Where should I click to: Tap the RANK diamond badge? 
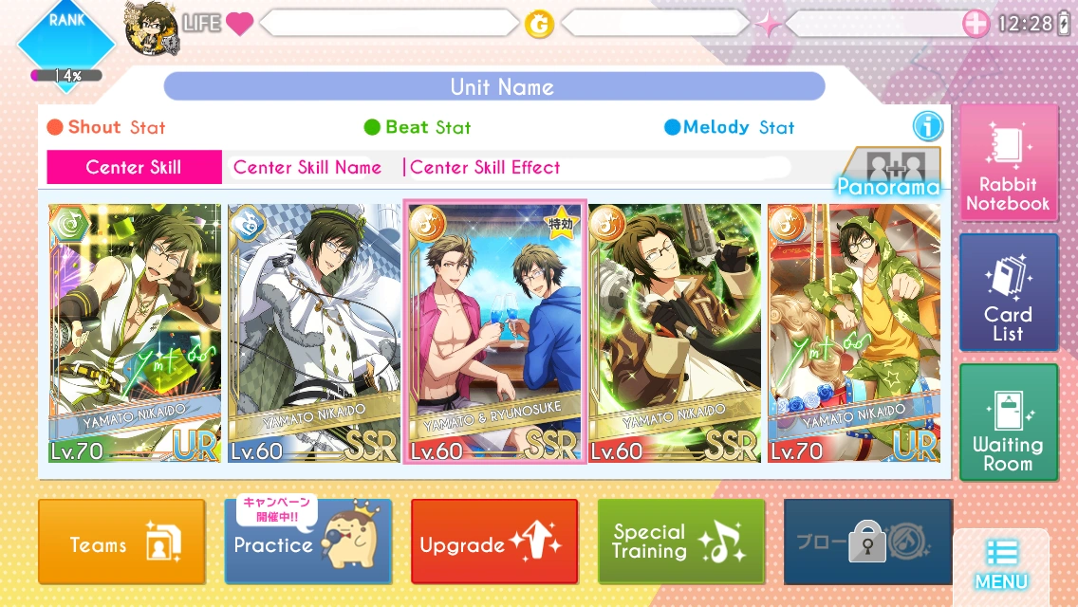point(66,44)
